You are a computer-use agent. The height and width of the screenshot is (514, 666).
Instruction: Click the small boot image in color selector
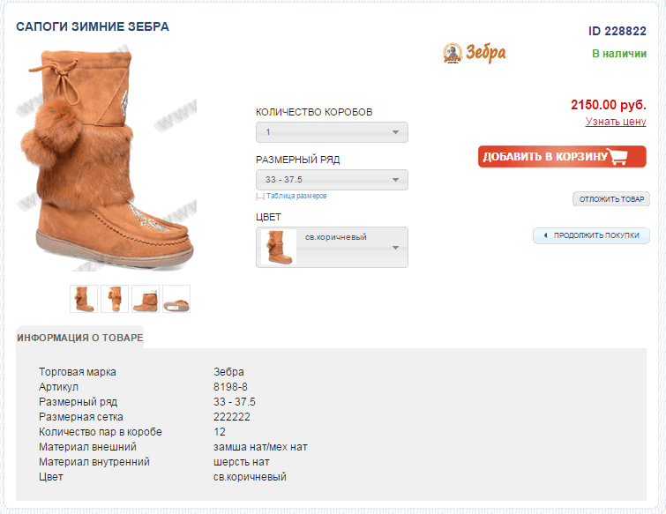click(279, 247)
